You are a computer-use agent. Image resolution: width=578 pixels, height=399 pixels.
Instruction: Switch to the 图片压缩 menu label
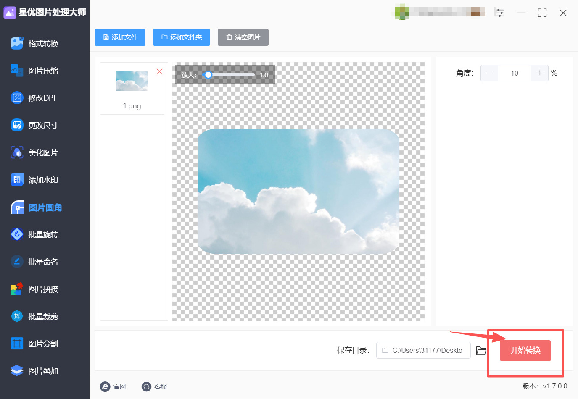pos(43,71)
